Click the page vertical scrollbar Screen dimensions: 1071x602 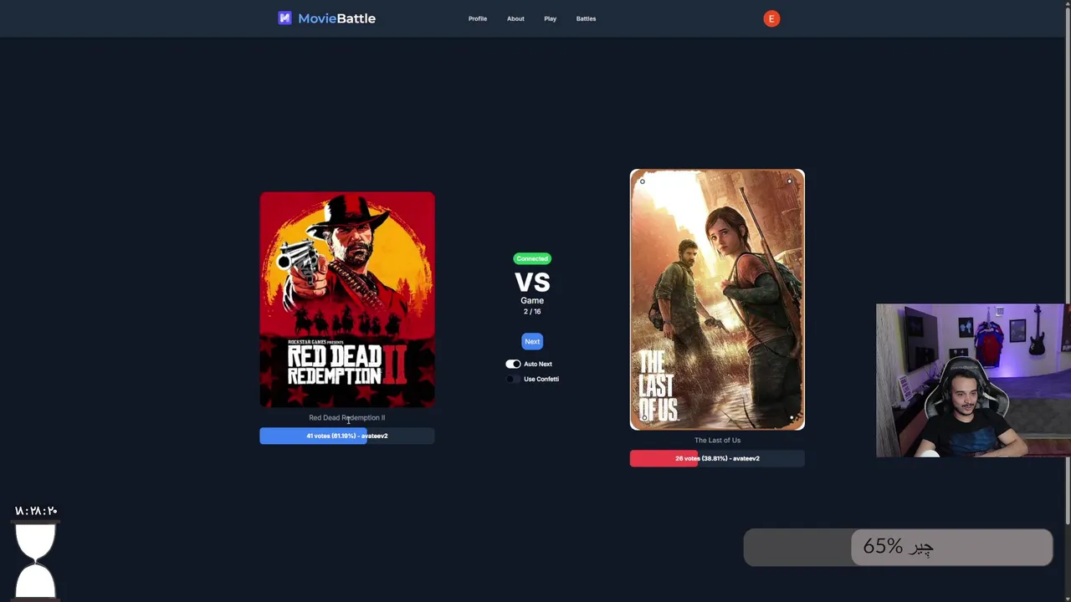coord(1066,268)
